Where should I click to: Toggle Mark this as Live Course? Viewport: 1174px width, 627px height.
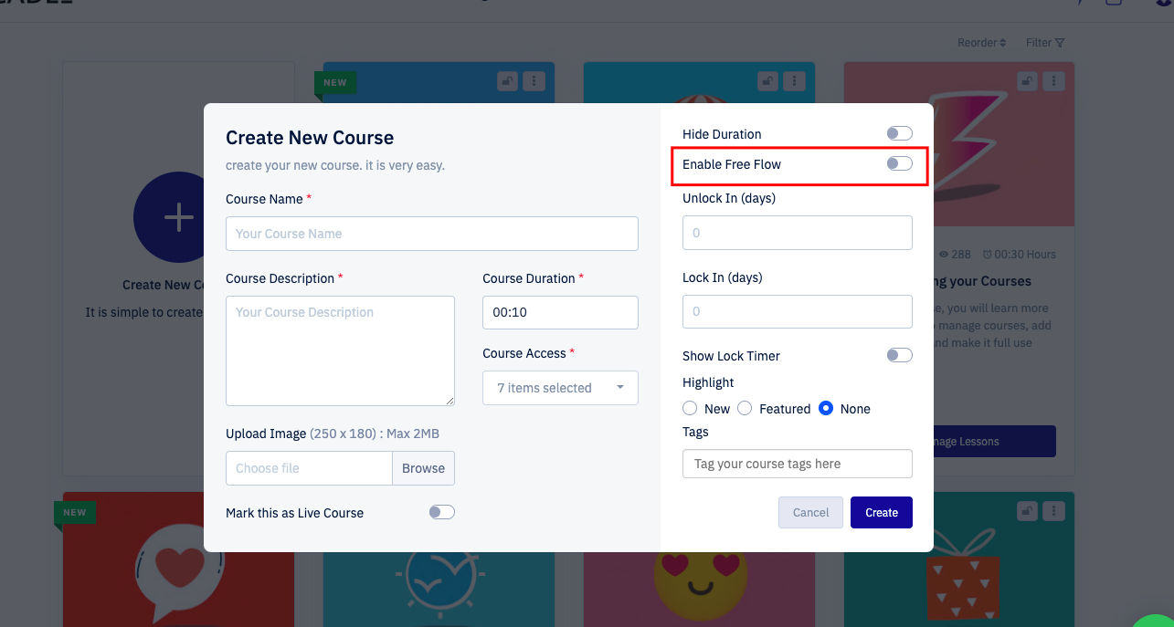click(441, 513)
